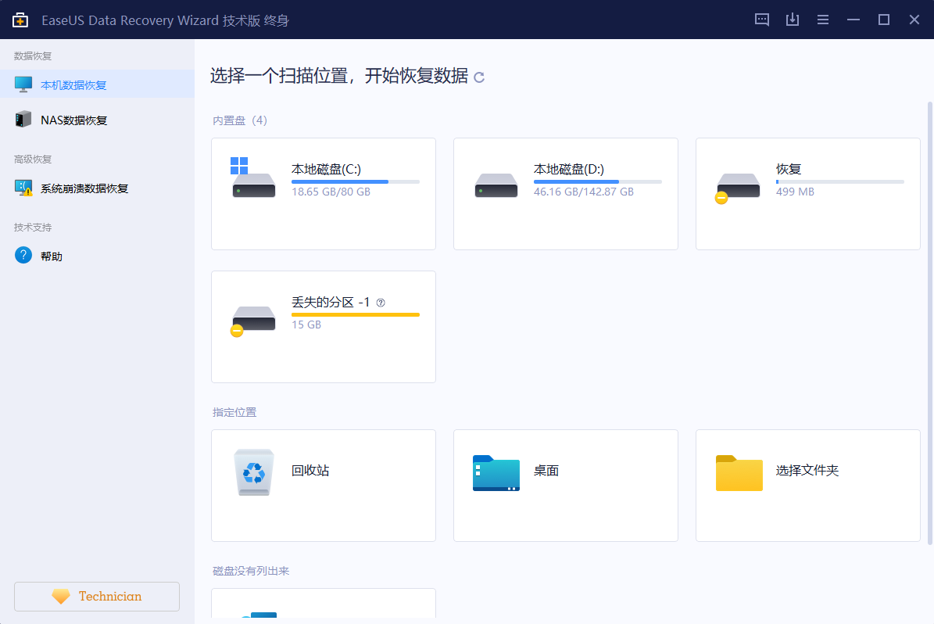934x624 pixels.
Task: Click the recycle bin icon
Action: pos(254,472)
